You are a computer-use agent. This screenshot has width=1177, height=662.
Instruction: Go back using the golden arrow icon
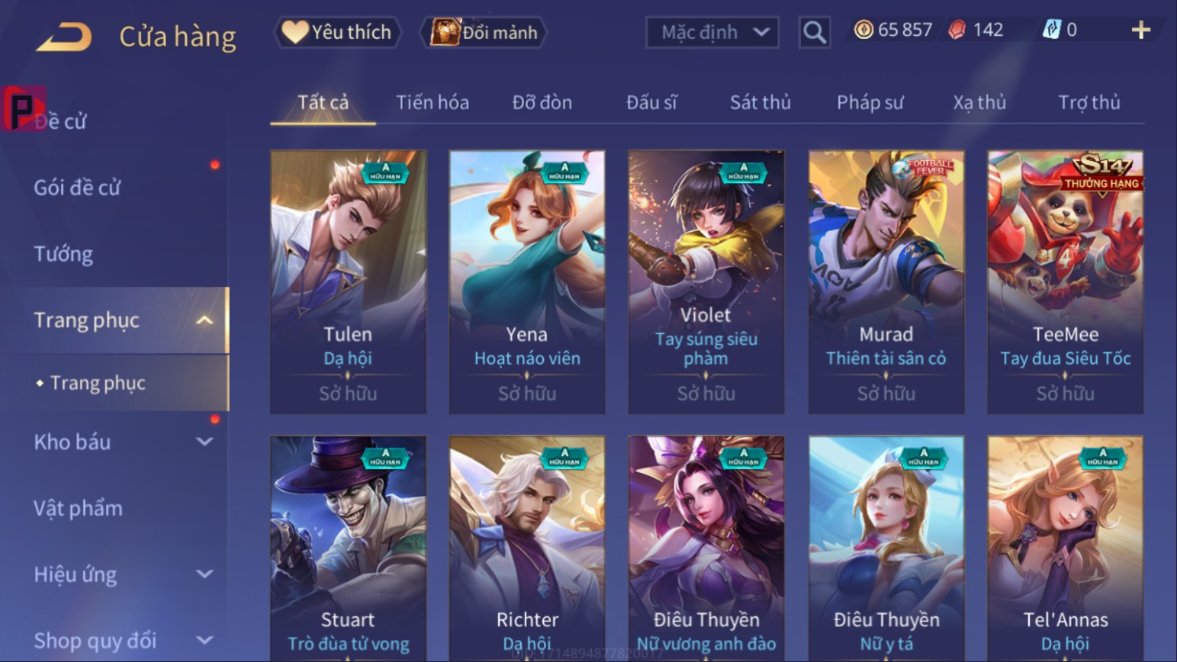tap(64, 36)
